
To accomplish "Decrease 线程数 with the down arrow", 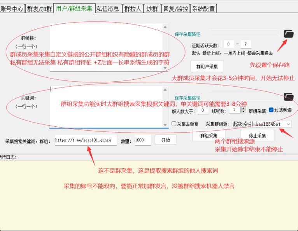I will tap(244, 112).
